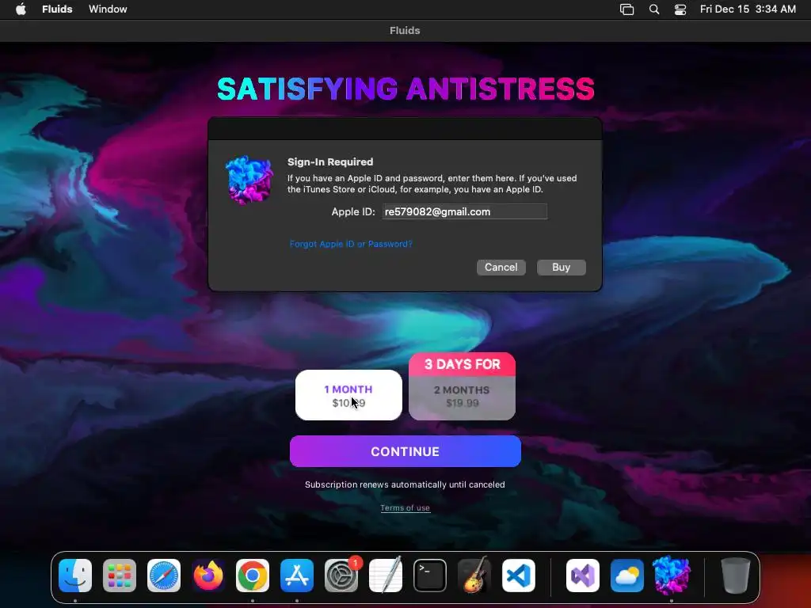Click Subscription renews automatically until canceled text

click(405, 484)
